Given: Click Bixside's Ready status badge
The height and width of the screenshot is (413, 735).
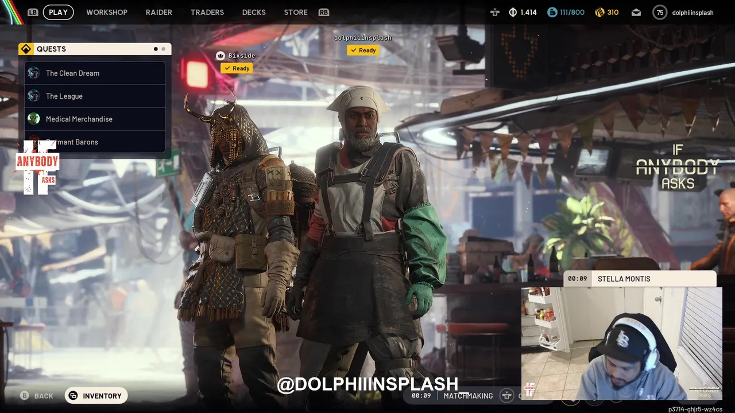Looking at the screenshot, I should tap(237, 68).
